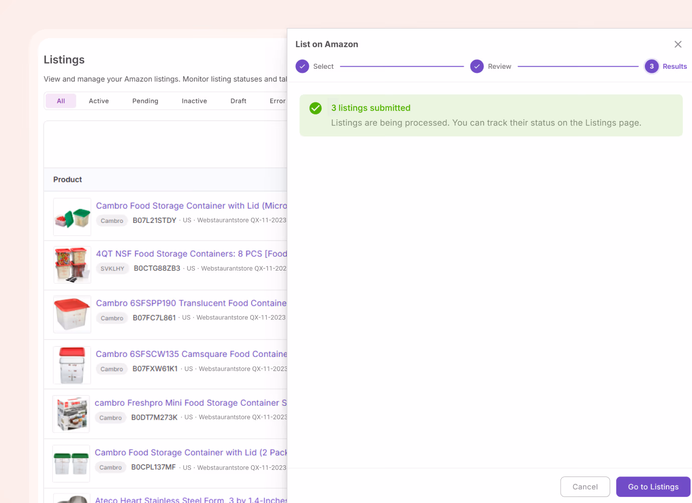Click thumbnail of Cambro 6SFSPP190 red lid container
The height and width of the screenshot is (503, 692).
[72, 314]
